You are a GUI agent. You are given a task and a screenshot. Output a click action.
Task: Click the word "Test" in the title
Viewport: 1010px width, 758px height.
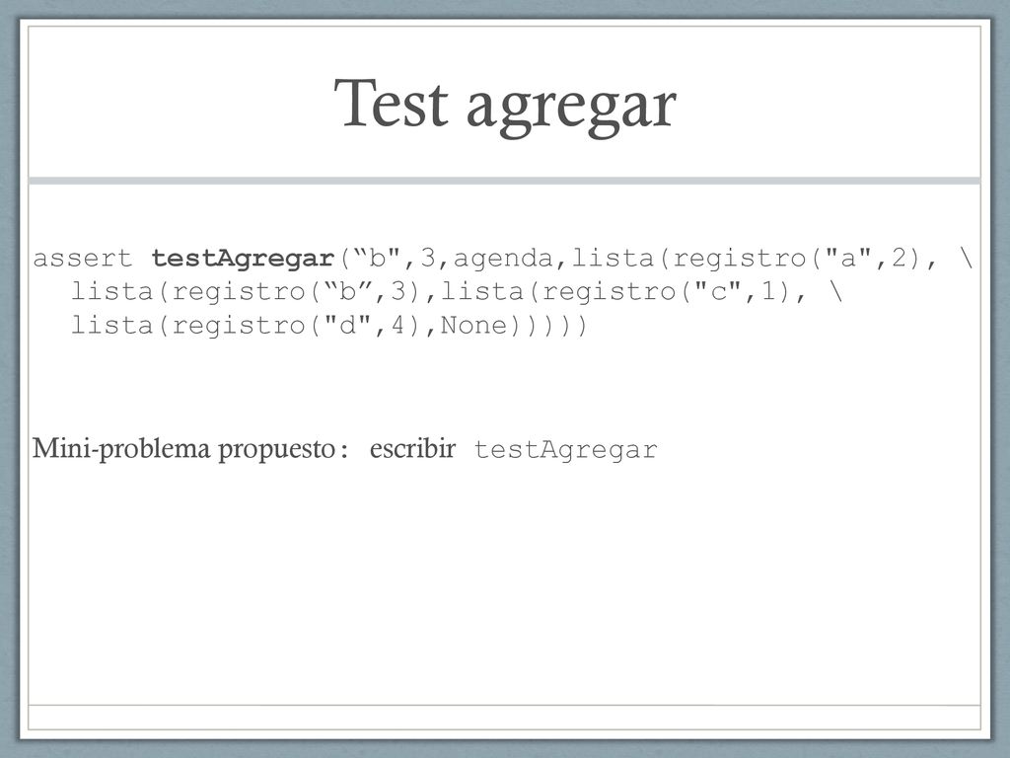click(391, 103)
